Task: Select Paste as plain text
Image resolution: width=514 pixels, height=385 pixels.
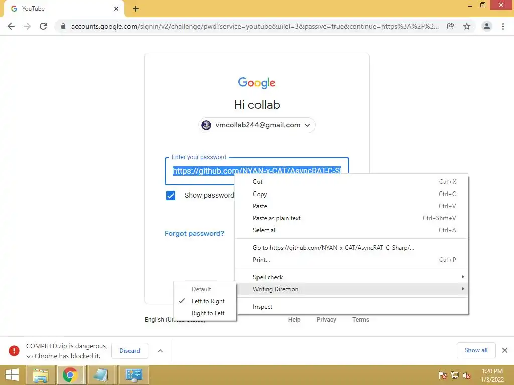Action: 352,218
